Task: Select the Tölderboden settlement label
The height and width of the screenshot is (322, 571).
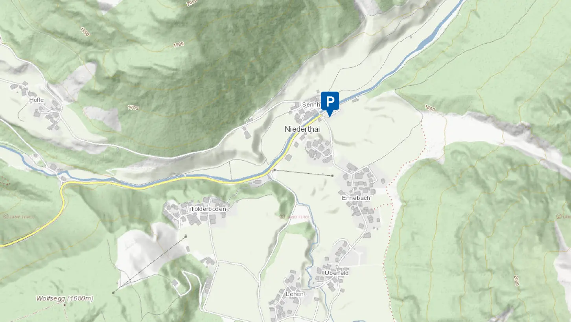Action: [x=208, y=209]
